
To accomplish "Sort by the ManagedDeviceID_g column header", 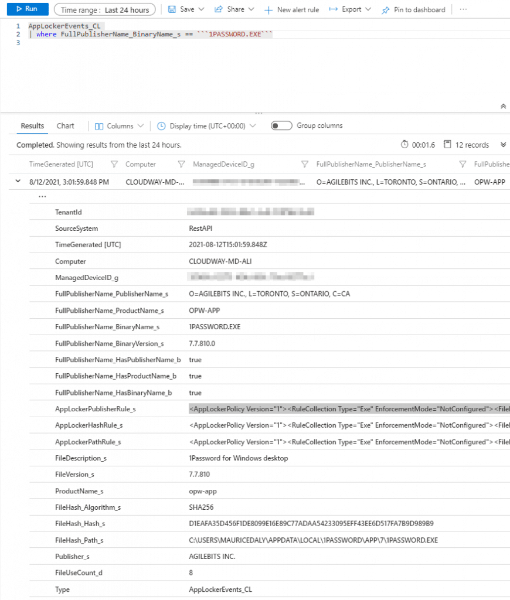I will pyautogui.click(x=223, y=164).
